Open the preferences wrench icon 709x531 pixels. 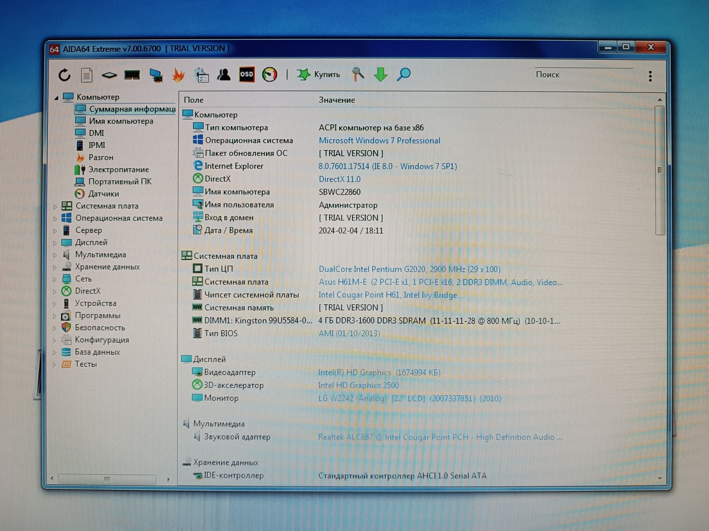point(358,74)
